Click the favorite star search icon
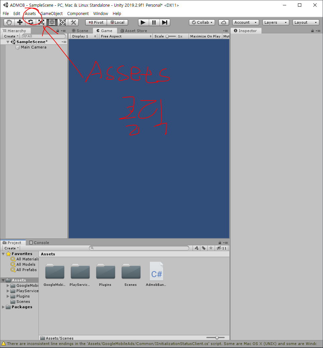The width and height of the screenshot is (323, 348). click(211, 248)
